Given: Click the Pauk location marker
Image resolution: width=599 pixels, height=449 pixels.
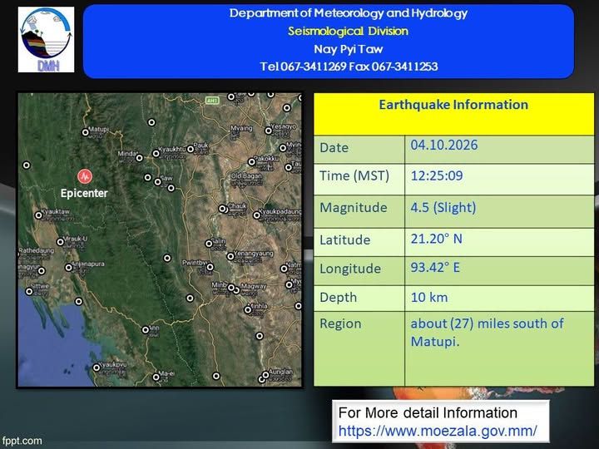Looking at the screenshot, I should click(x=191, y=149).
